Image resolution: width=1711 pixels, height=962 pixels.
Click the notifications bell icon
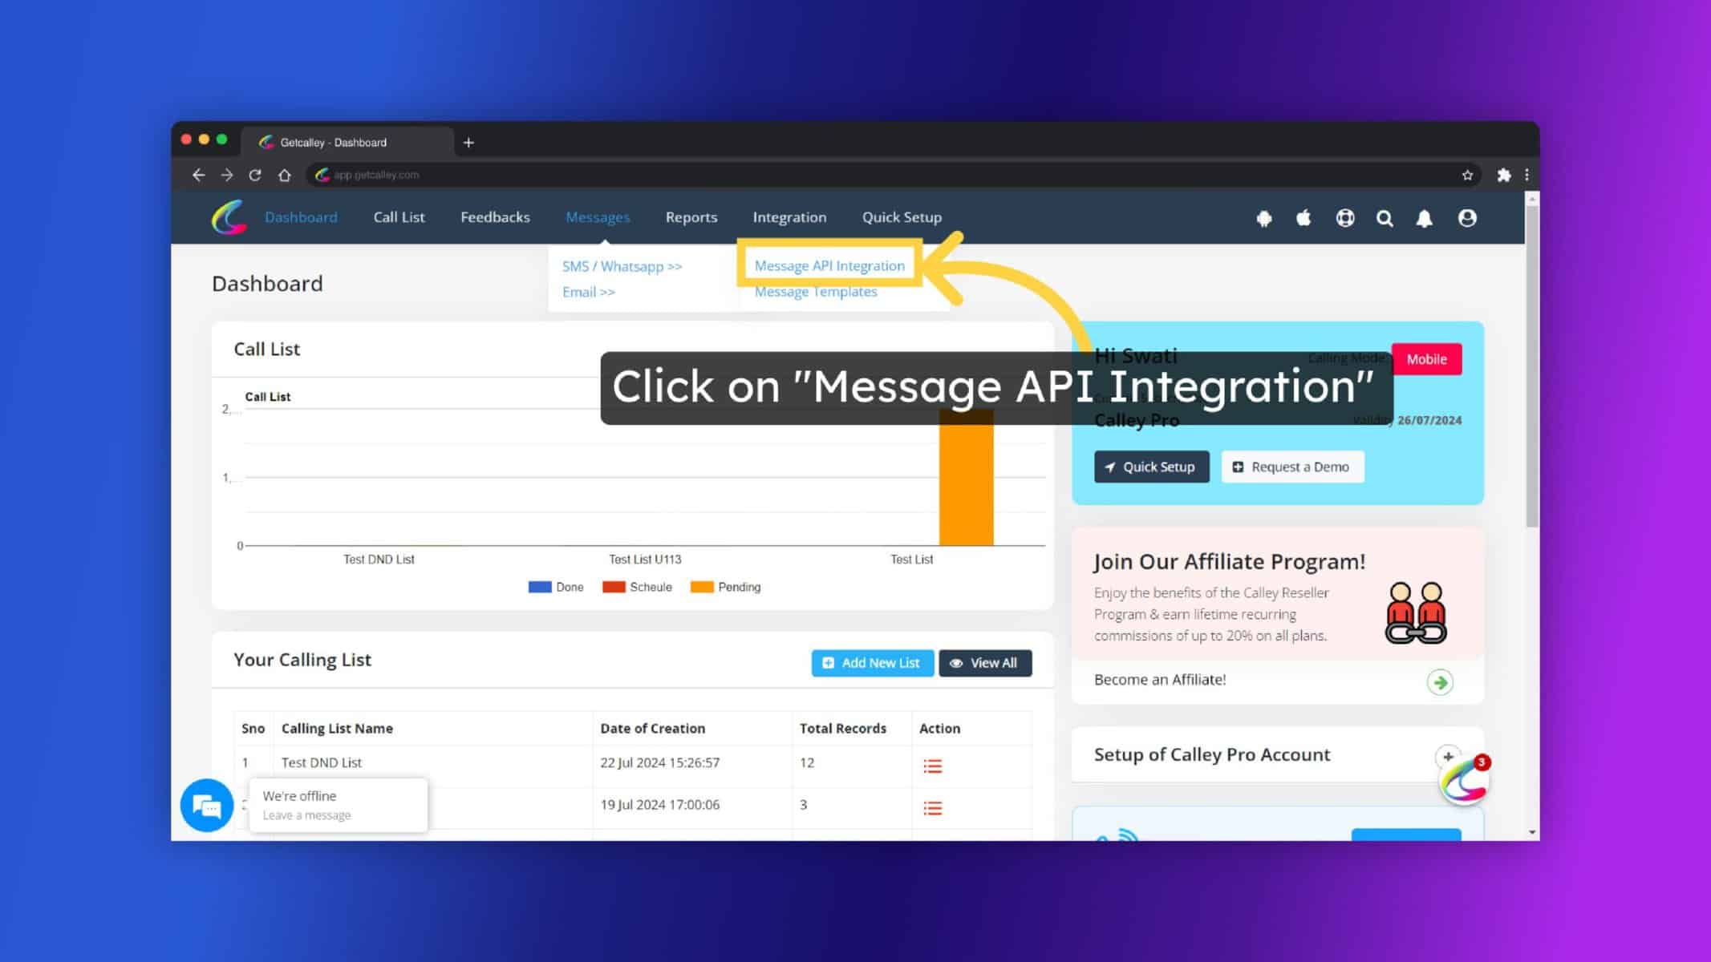pos(1425,217)
